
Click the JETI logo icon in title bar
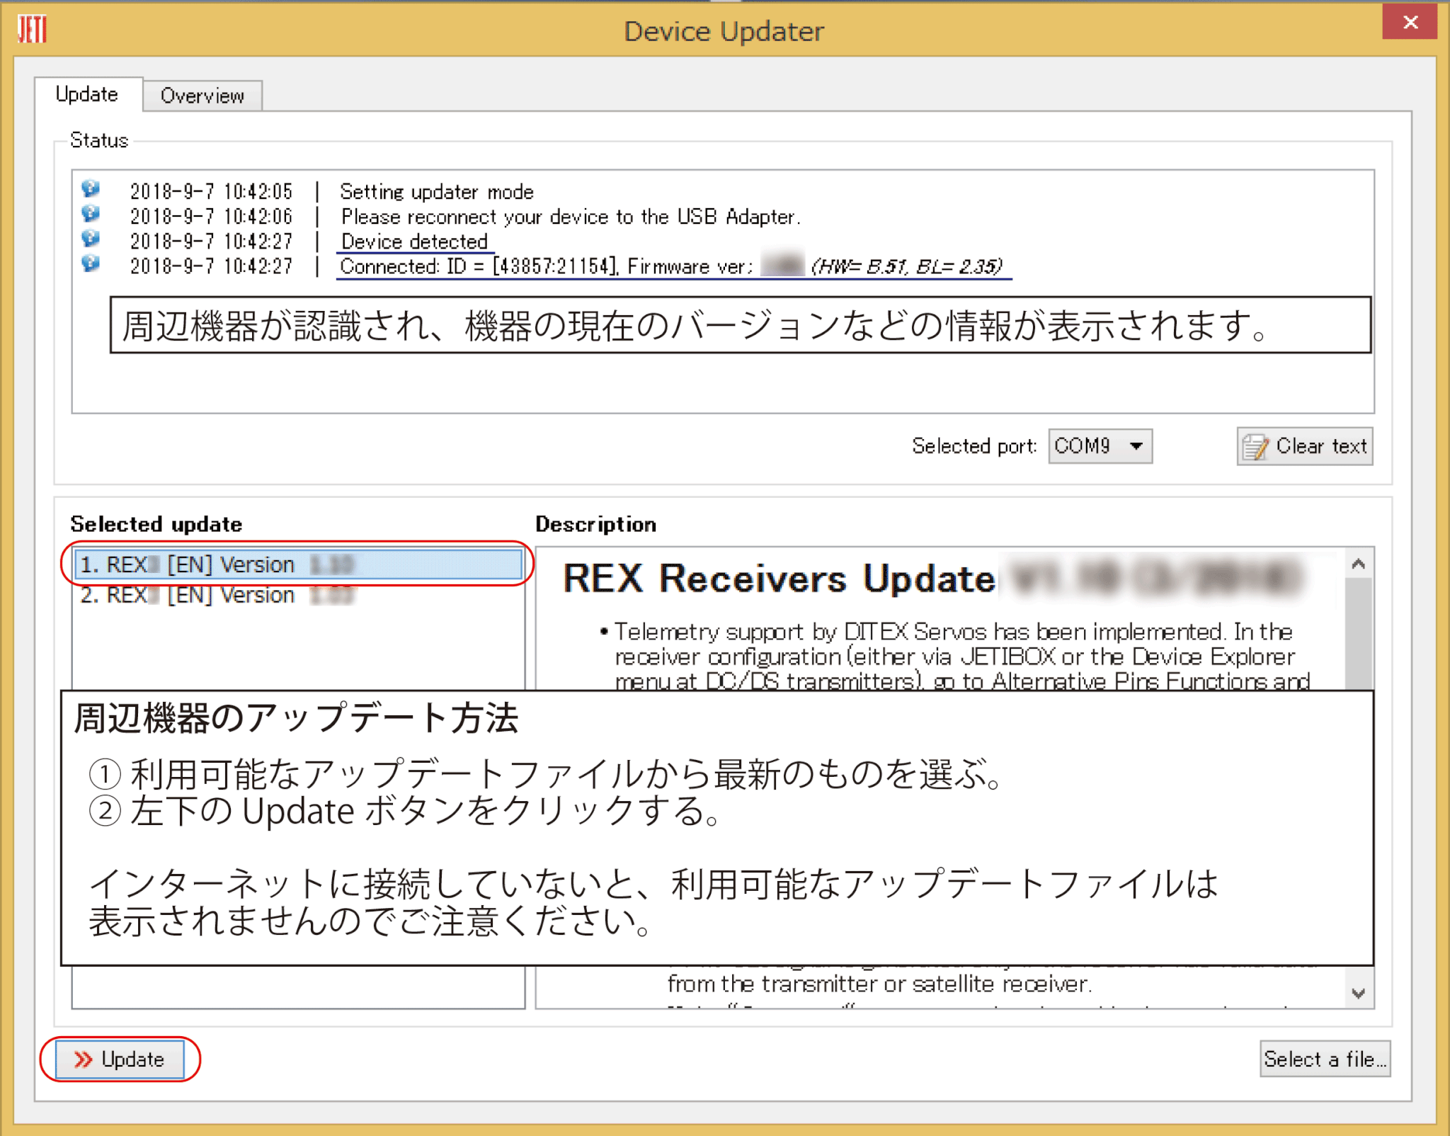[x=33, y=30]
